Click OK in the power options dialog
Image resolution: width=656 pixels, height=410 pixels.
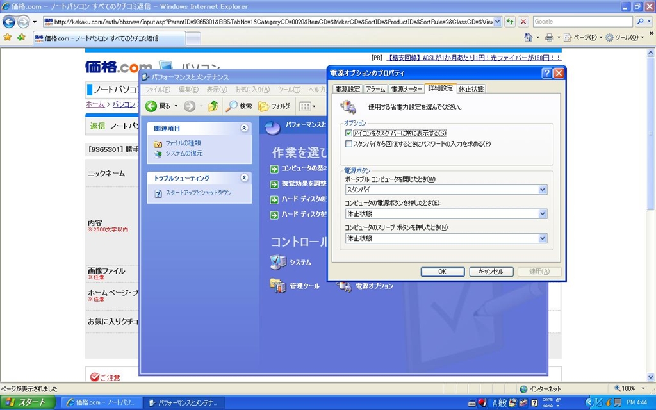click(442, 272)
